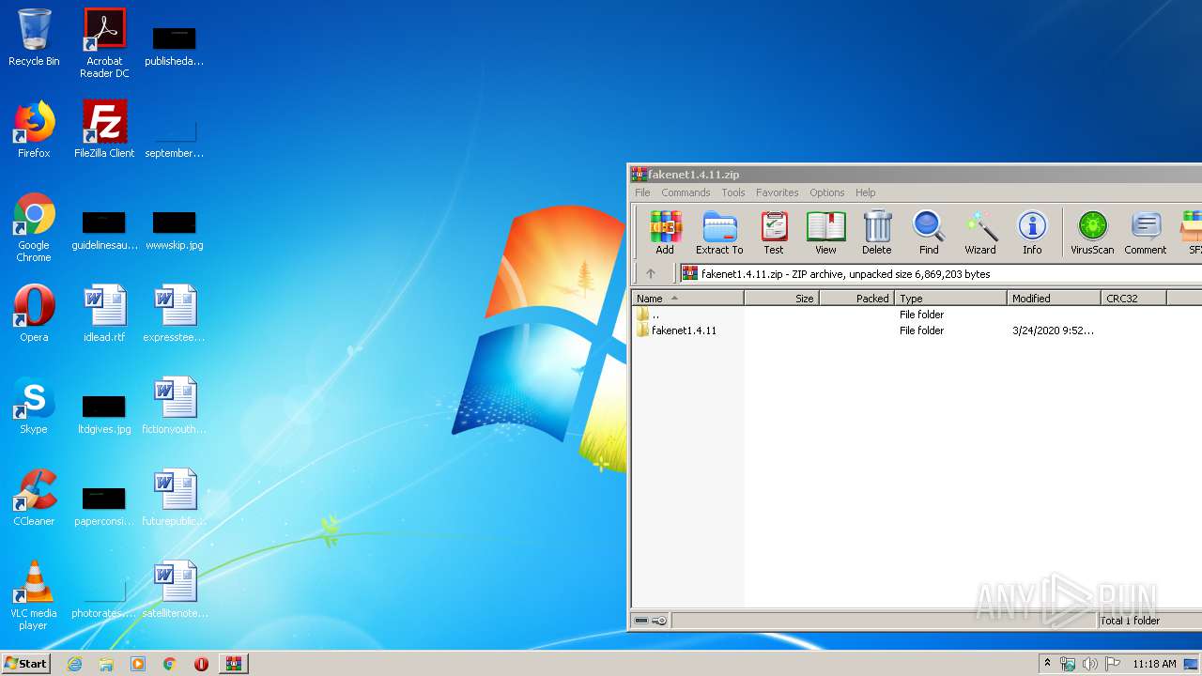Open the Help menu
The width and height of the screenshot is (1202, 676).
pyautogui.click(x=866, y=192)
